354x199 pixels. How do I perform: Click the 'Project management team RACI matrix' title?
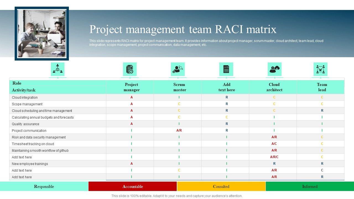pos(183,29)
